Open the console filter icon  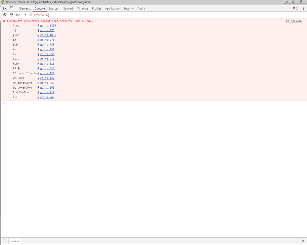pyautogui.click(x=11, y=15)
